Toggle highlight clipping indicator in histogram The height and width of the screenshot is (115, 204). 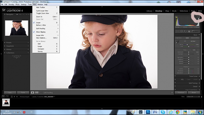pos(198,17)
